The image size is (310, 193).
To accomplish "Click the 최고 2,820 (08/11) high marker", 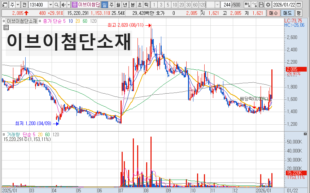I will 126,25.
